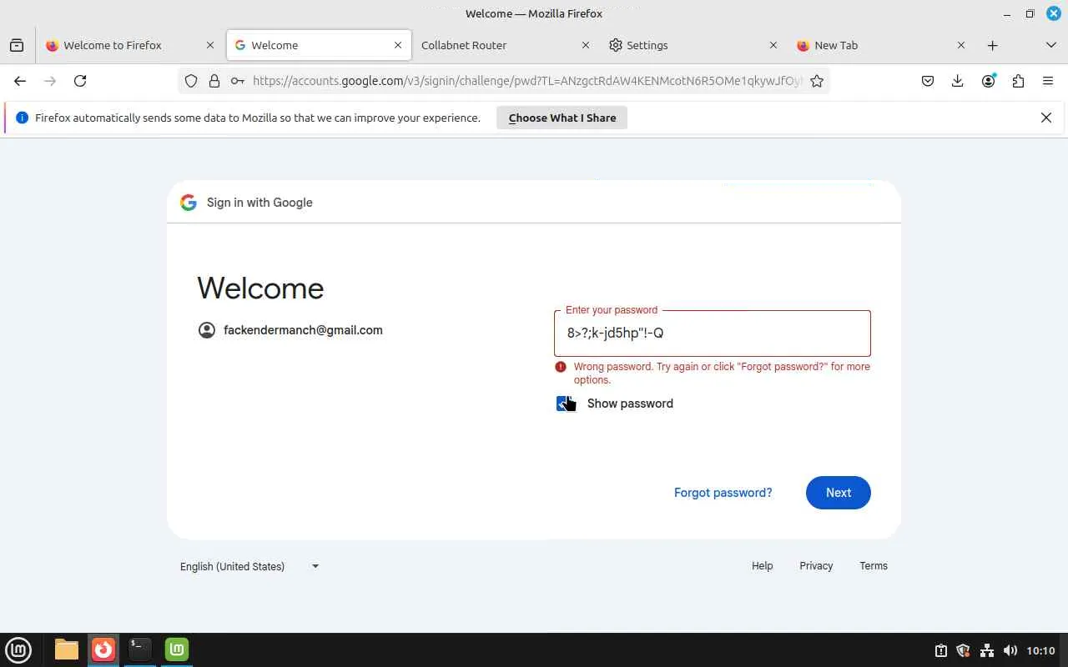Reload the current page
This screenshot has height=667, width=1068.
pos(80,81)
